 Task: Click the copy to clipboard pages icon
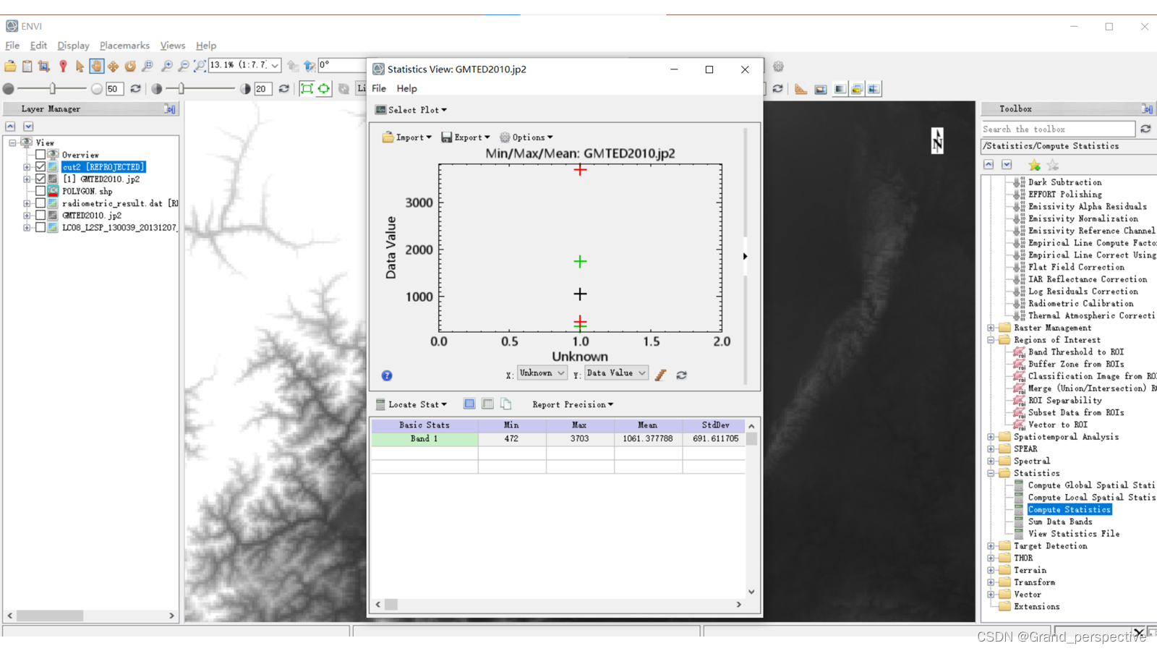[x=505, y=404]
